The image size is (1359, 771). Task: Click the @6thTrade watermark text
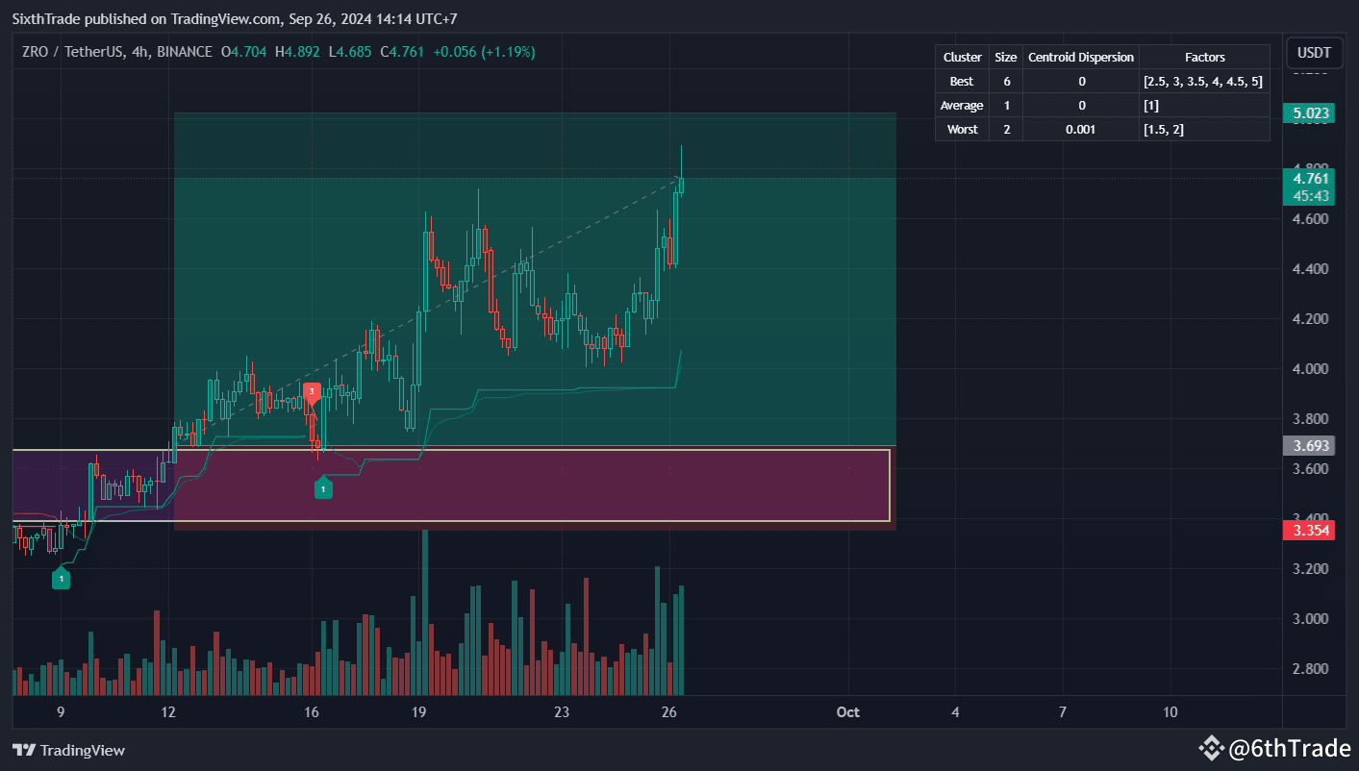pos(1289,747)
